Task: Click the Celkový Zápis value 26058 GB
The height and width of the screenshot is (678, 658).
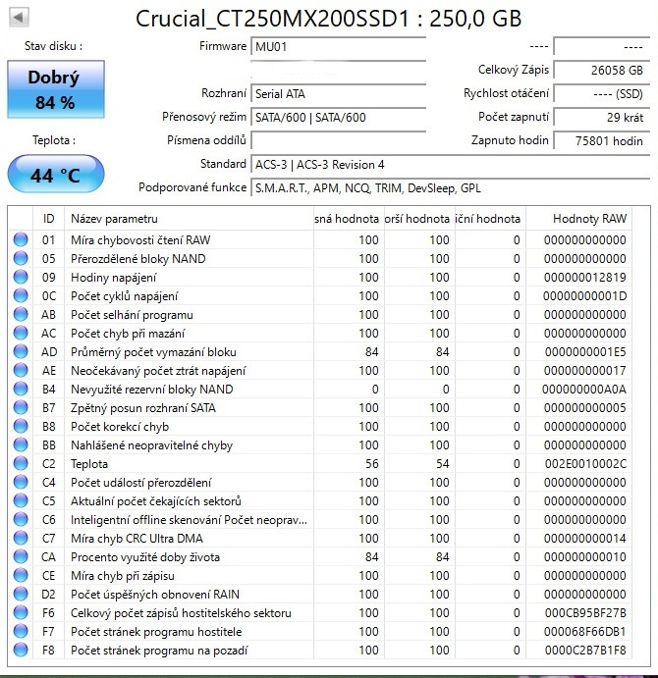Action: [x=602, y=70]
